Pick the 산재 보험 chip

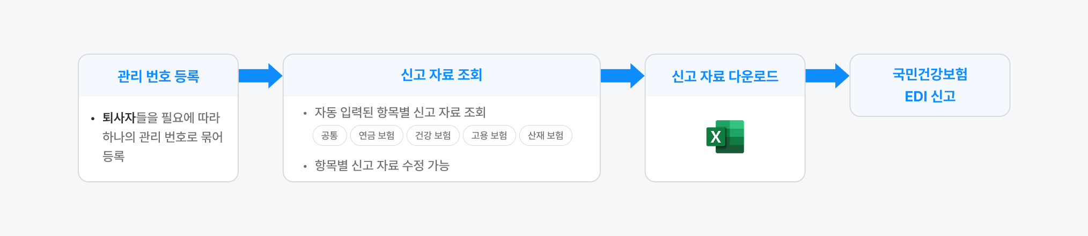pyautogui.click(x=546, y=136)
